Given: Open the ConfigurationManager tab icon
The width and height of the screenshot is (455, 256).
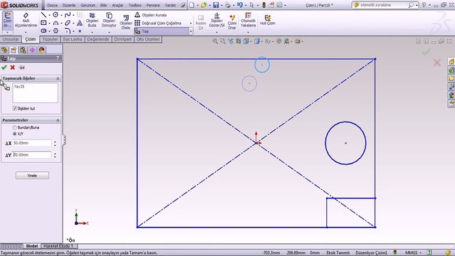Looking at the screenshot, I should pos(23,50).
